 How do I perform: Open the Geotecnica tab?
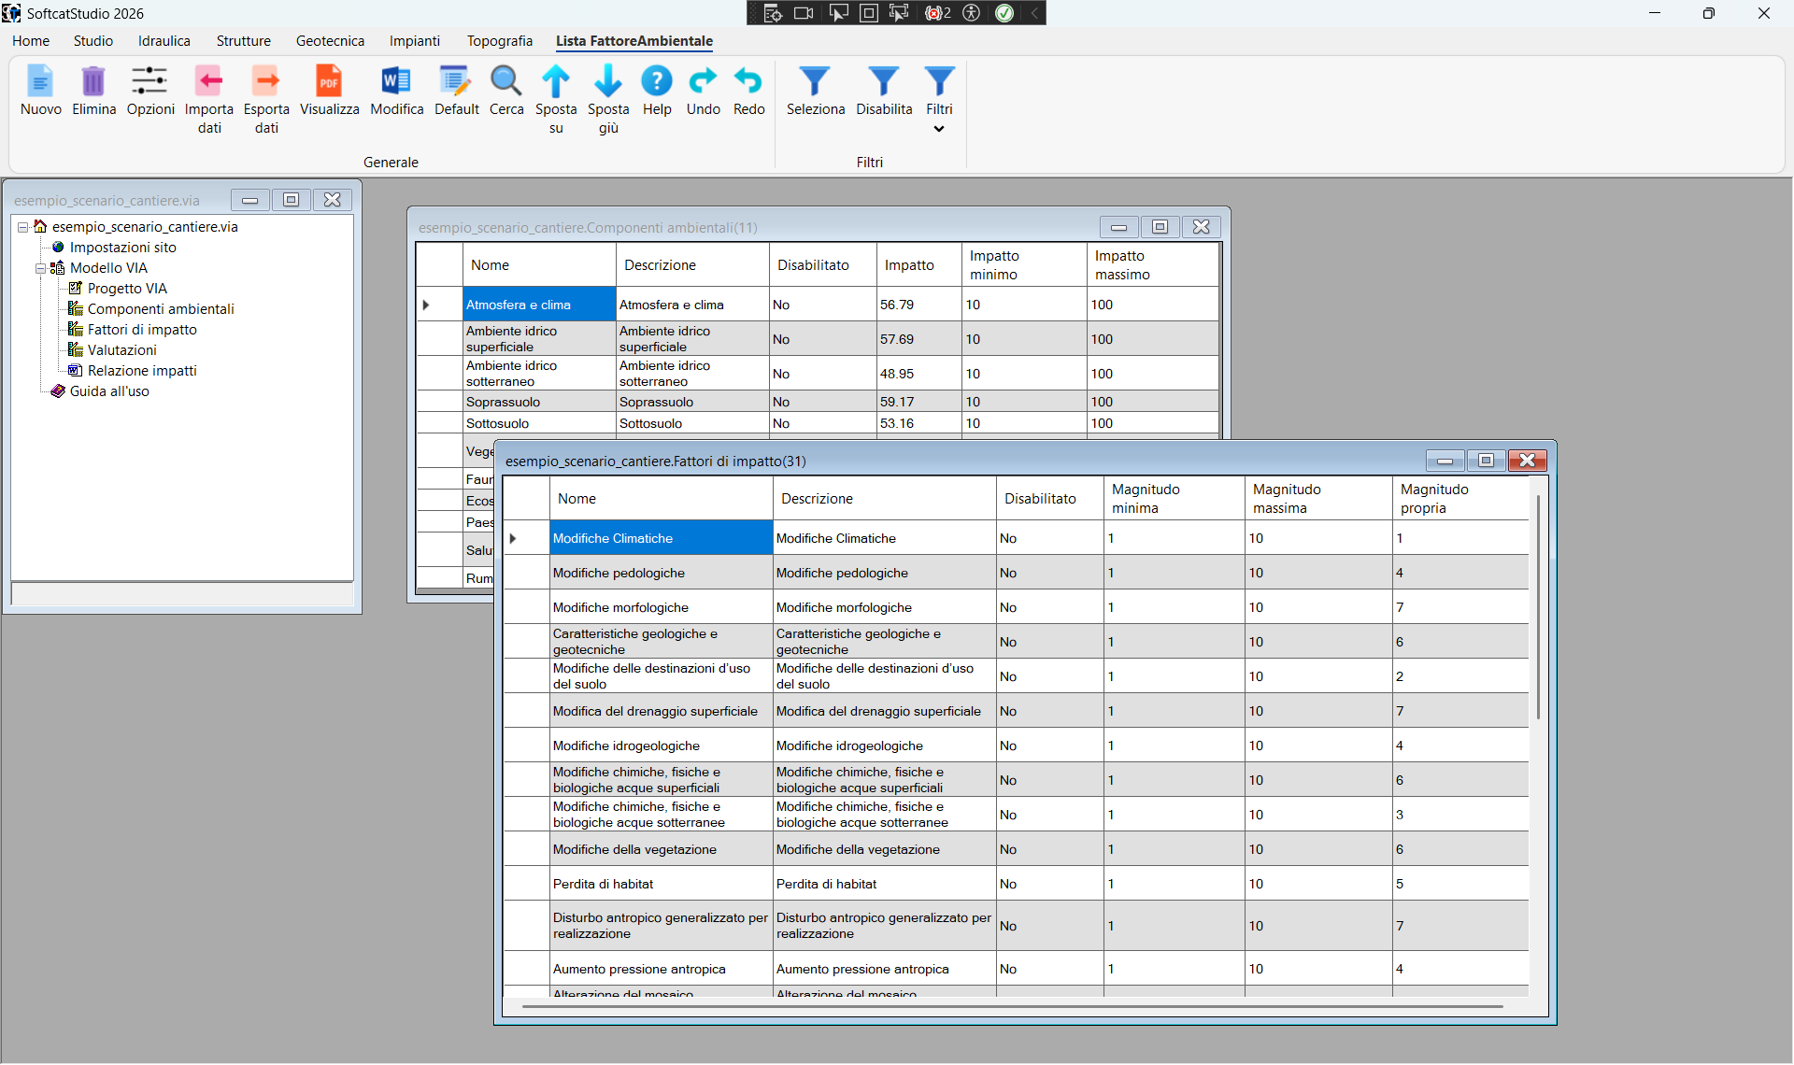[x=330, y=41]
